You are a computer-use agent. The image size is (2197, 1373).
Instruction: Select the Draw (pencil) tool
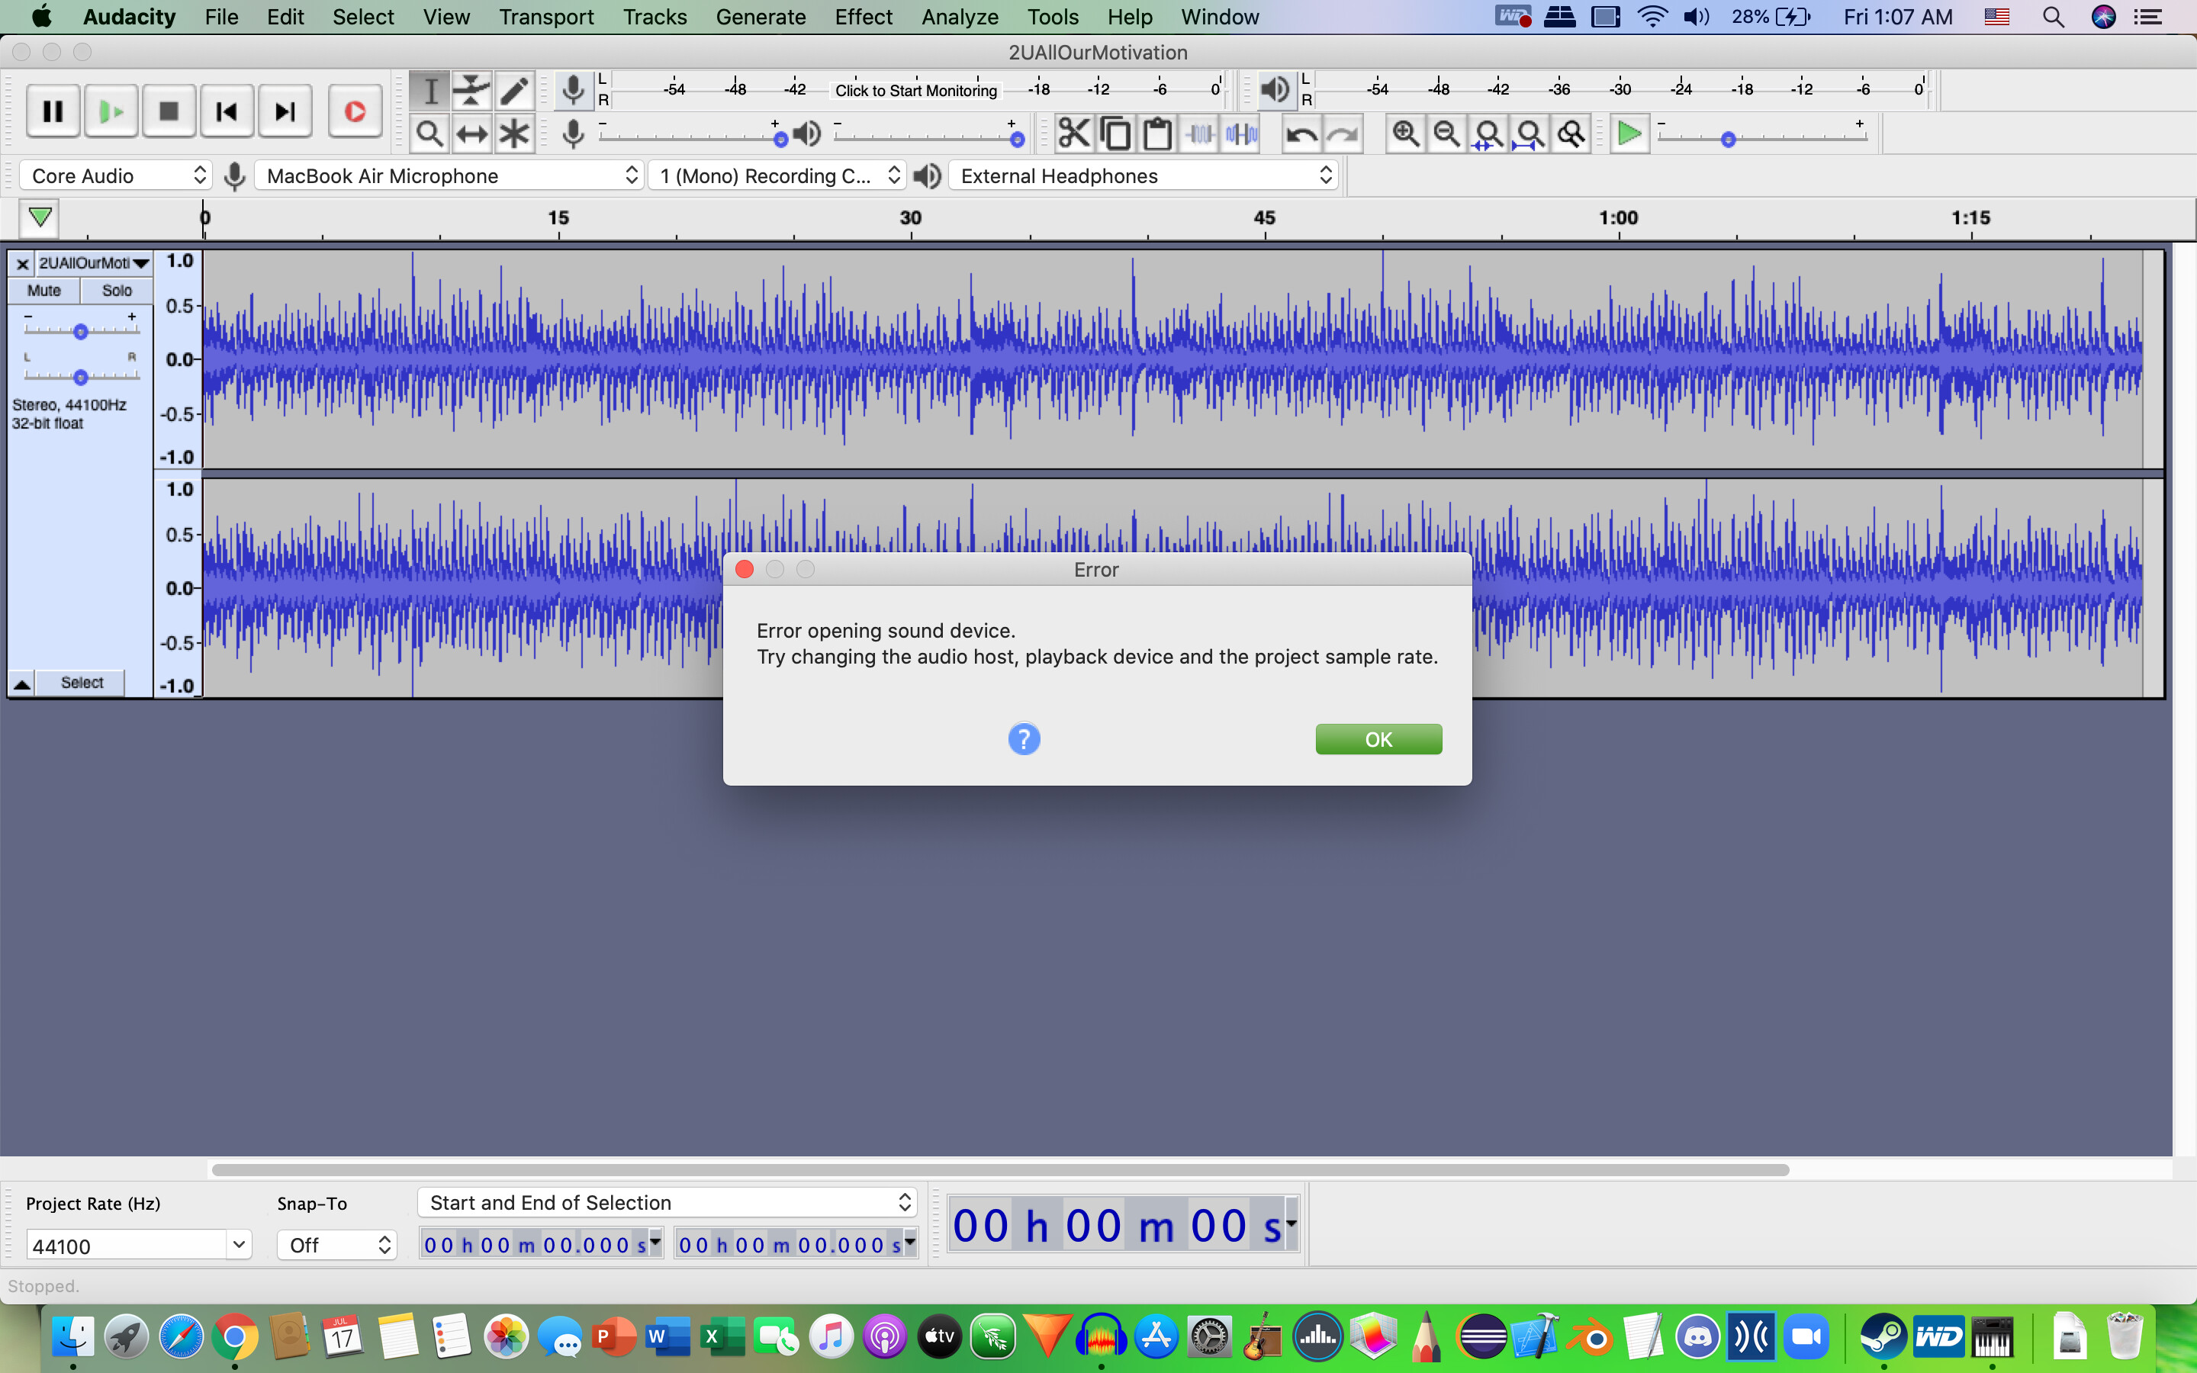[x=514, y=91]
